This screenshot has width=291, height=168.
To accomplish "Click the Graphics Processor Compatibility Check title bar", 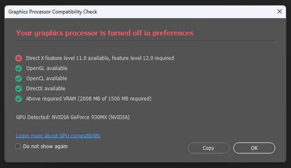I will [145, 12].
